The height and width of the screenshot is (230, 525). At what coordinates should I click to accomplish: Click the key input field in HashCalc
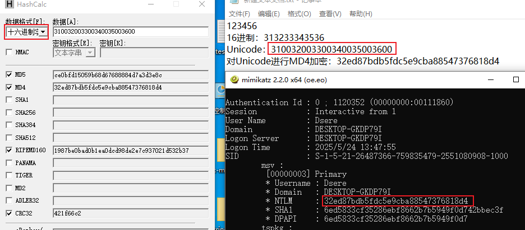tap(154, 53)
